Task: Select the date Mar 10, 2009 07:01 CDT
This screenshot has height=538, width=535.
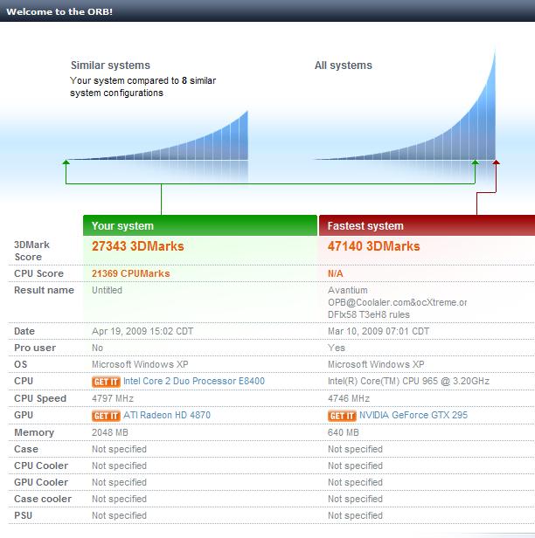Action: click(x=379, y=332)
